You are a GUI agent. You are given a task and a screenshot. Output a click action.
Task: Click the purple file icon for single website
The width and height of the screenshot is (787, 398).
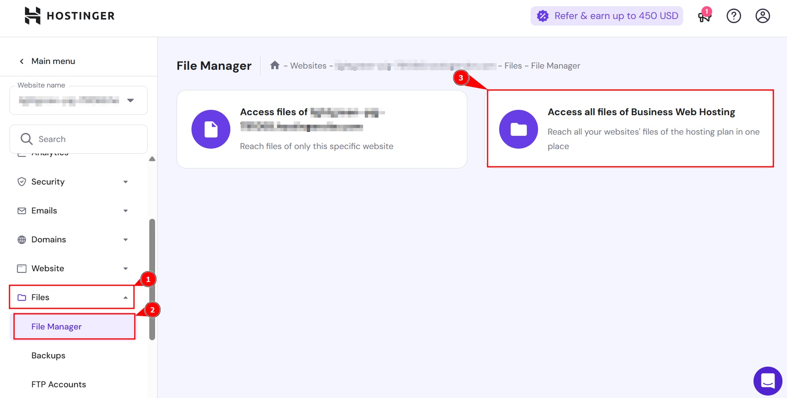pyautogui.click(x=211, y=129)
